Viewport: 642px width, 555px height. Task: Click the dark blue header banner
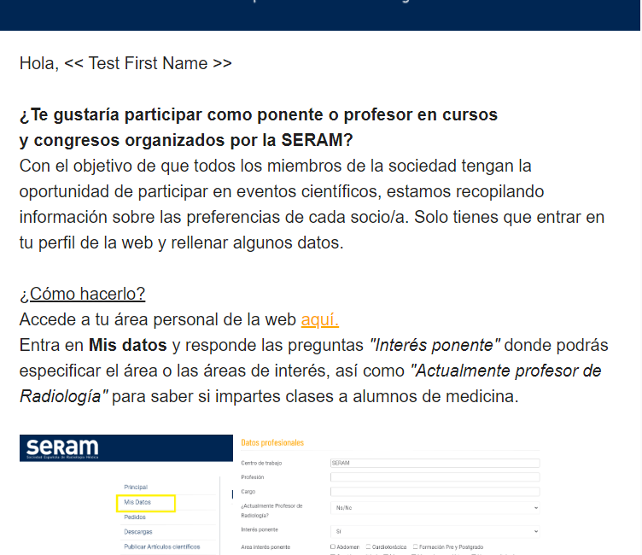tap(321, 15)
